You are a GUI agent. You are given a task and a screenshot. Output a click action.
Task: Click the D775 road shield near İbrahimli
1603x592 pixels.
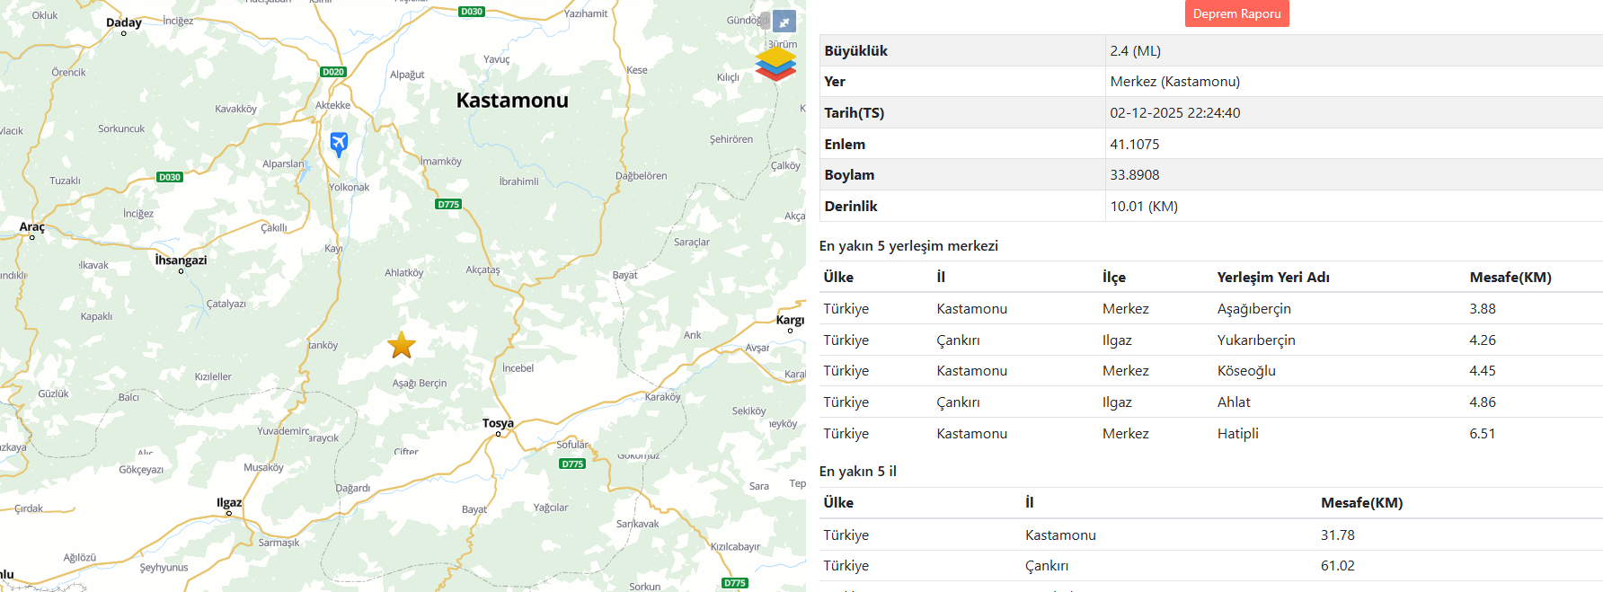[448, 204]
